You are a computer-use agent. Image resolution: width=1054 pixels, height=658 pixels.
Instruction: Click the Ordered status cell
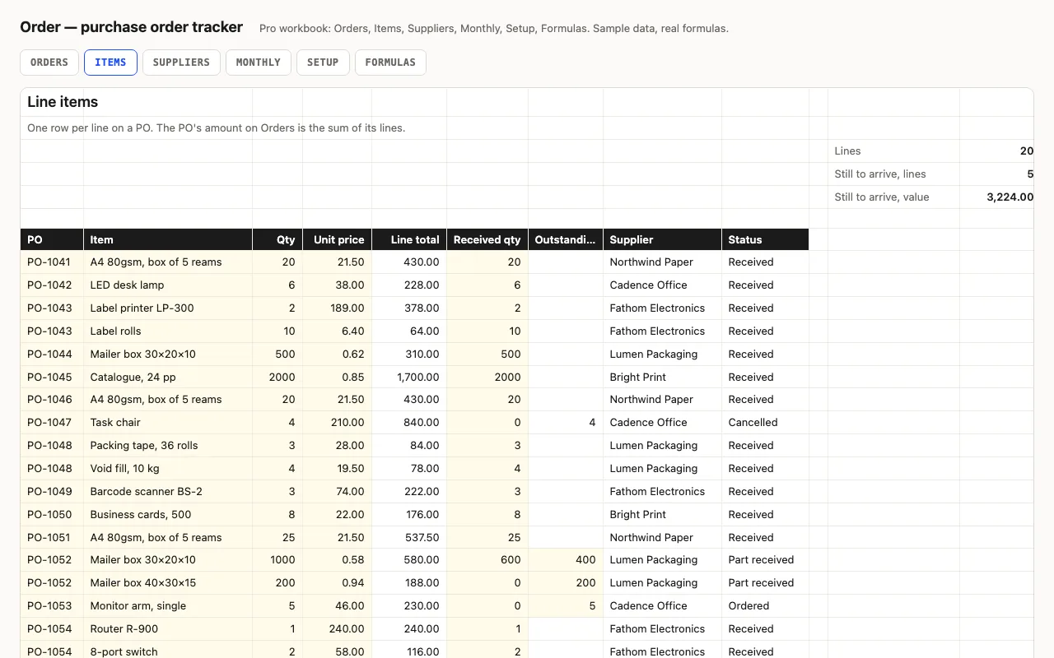pyautogui.click(x=765, y=606)
